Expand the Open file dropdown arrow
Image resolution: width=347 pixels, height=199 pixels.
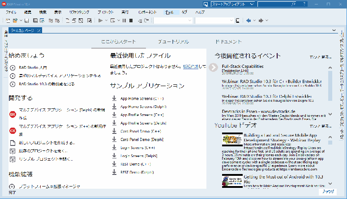[x=21, y=21]
